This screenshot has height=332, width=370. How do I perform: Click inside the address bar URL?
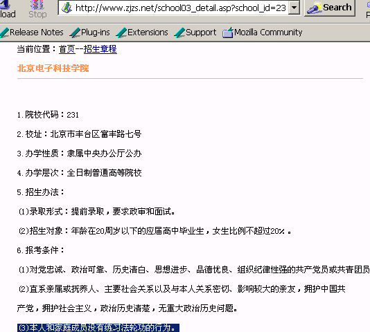[181, 8]
